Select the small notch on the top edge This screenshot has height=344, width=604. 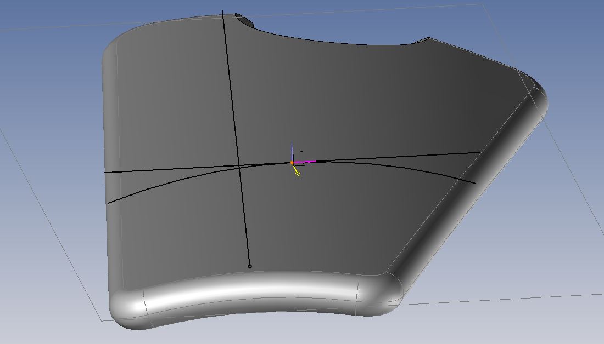[x=244, y=20]
